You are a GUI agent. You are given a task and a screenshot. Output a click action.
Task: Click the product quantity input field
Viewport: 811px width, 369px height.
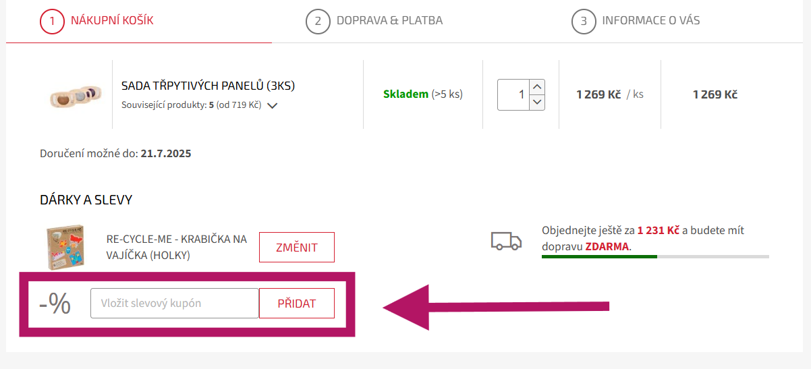point(513,94)
